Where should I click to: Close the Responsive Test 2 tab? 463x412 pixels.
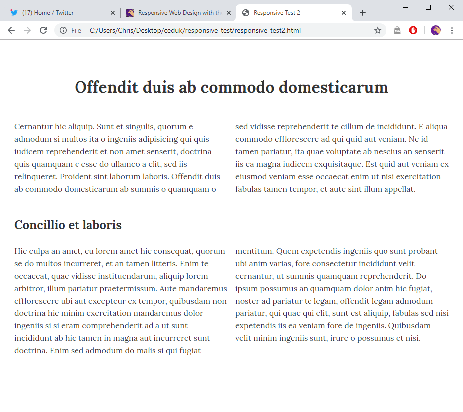(x=344, y=13)
